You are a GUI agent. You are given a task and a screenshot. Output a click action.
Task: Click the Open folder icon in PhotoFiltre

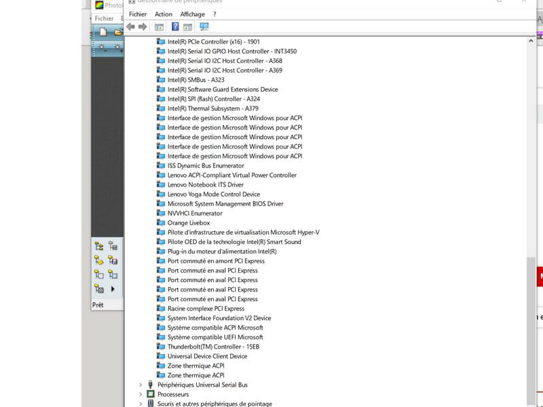click(x=118, y=33)
